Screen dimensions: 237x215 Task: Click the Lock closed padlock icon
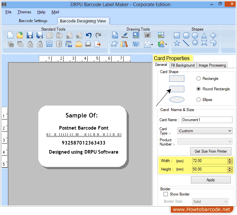pos(30,44)
